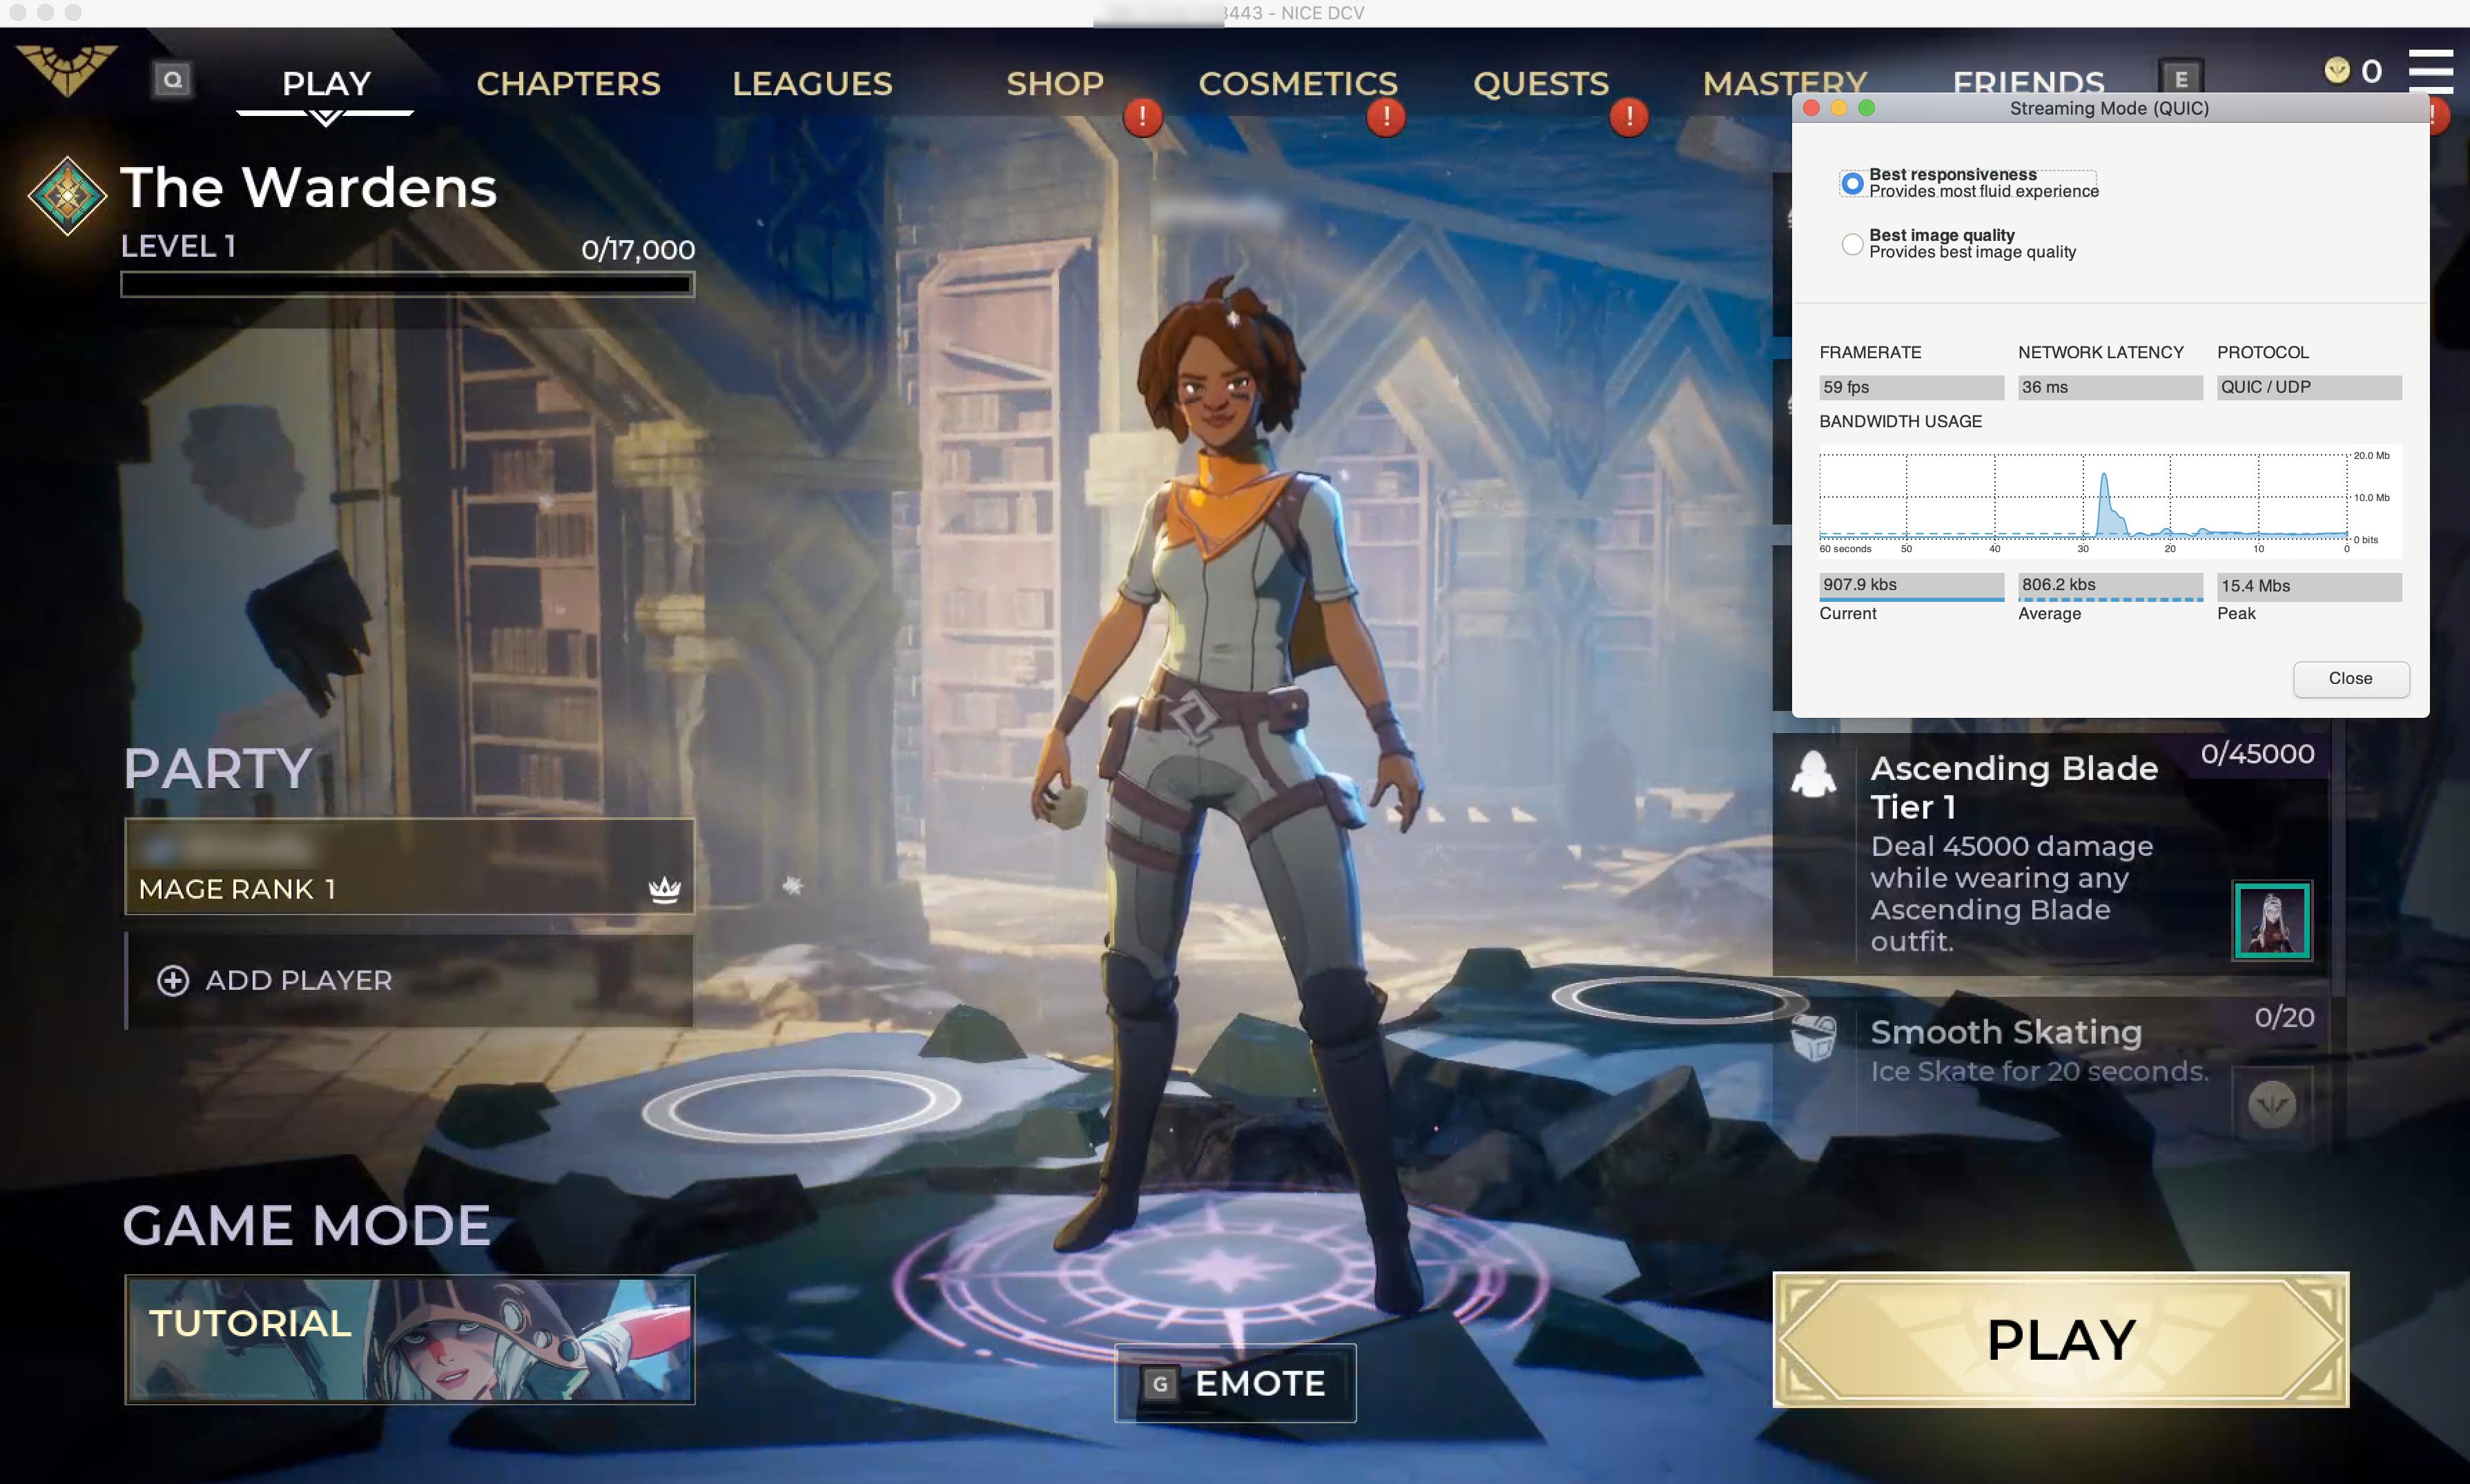
Task: Click The Wardens diamond emblem icon
Action: pyautogui.click(x=67, y=196)
